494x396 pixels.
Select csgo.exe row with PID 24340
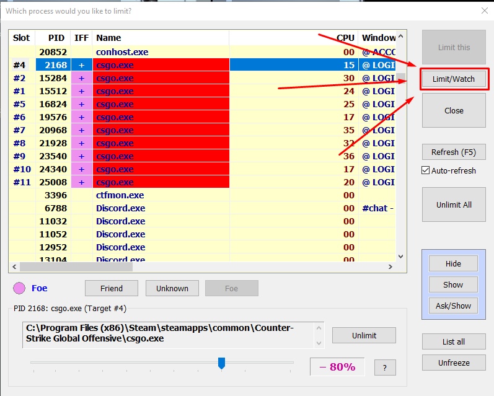202,169
